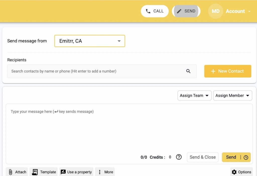
Task: Select the pencil icon on SEND button
Action: tap(179, 11)
